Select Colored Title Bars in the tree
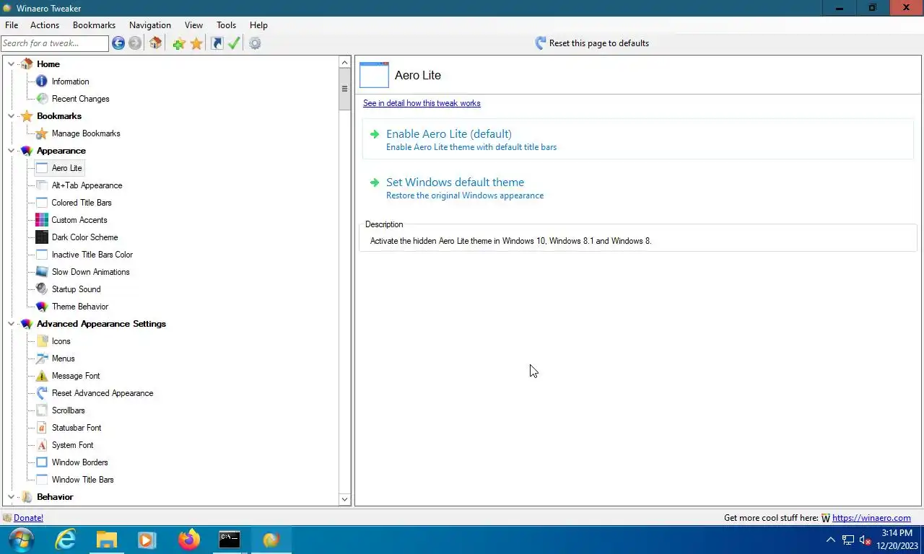The height and width of the screenshot is (554, 924). 82,203
